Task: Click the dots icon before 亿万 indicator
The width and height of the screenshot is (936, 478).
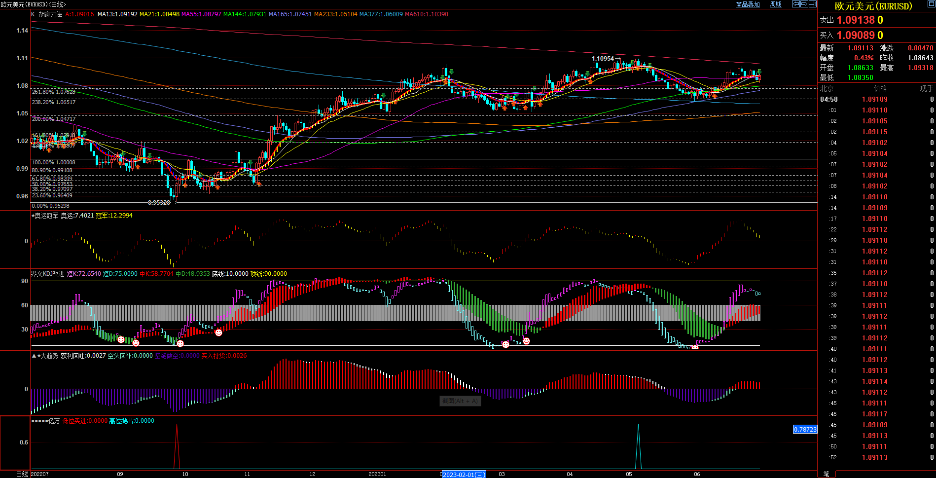Action: tap(39, 421)
